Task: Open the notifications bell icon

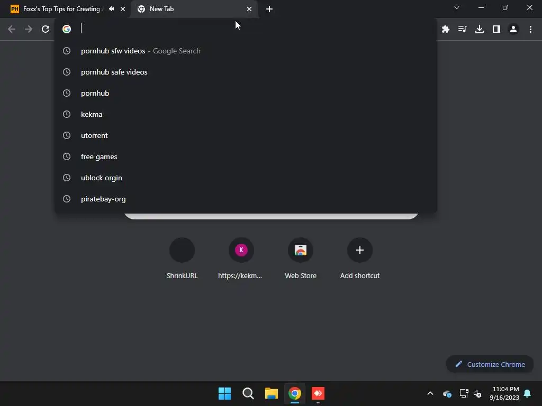Action: [527, 393]
